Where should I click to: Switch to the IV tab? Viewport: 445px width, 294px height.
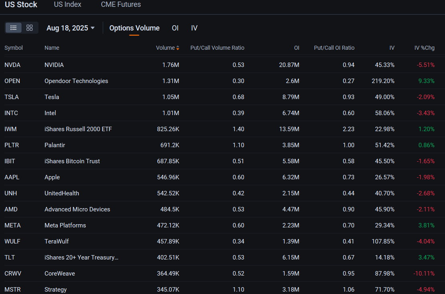tap(194, 28)
